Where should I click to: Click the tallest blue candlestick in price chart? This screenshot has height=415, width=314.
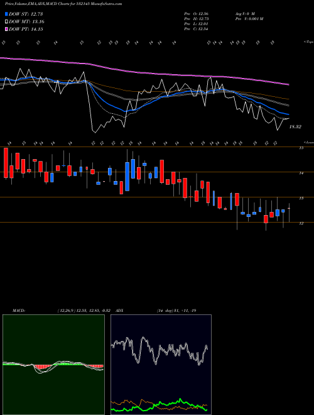tap(127, 177)
